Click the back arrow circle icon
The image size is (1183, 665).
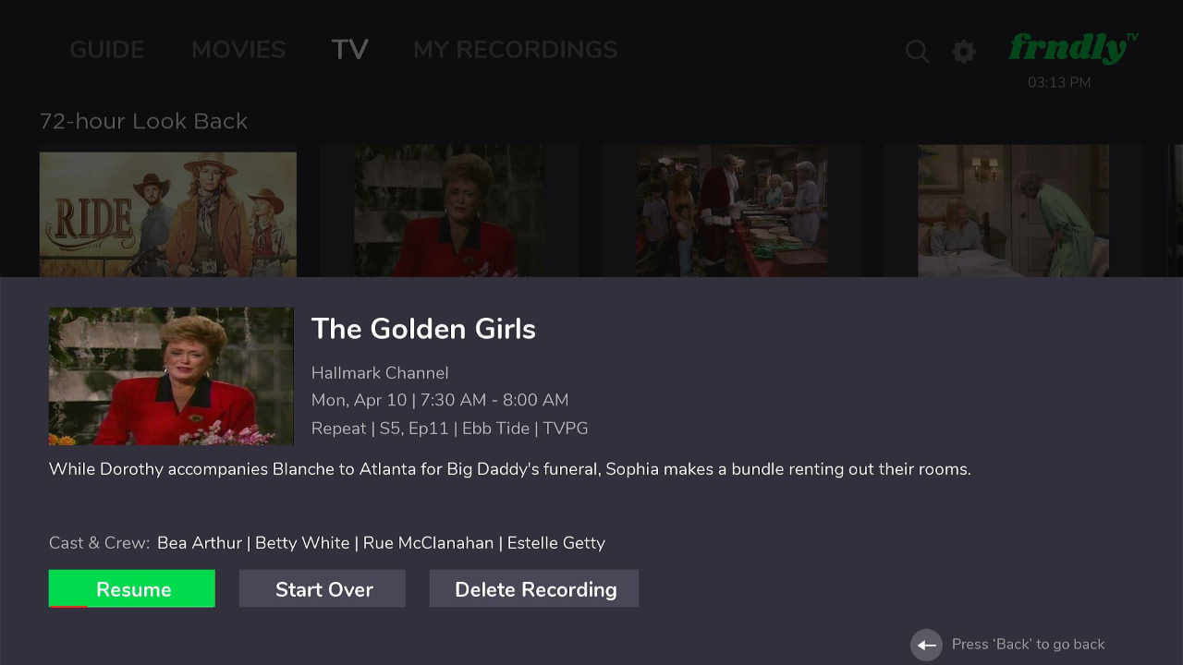[926, 645]
